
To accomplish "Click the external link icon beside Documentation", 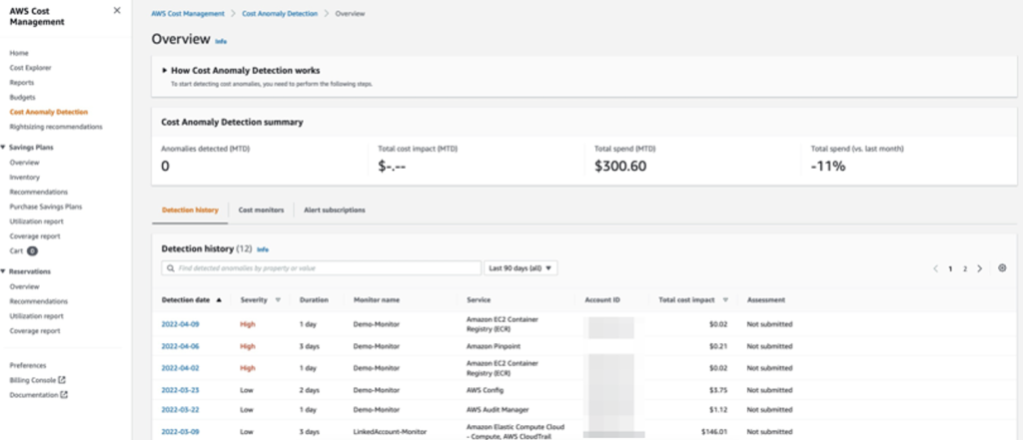I will pos(64,395).
